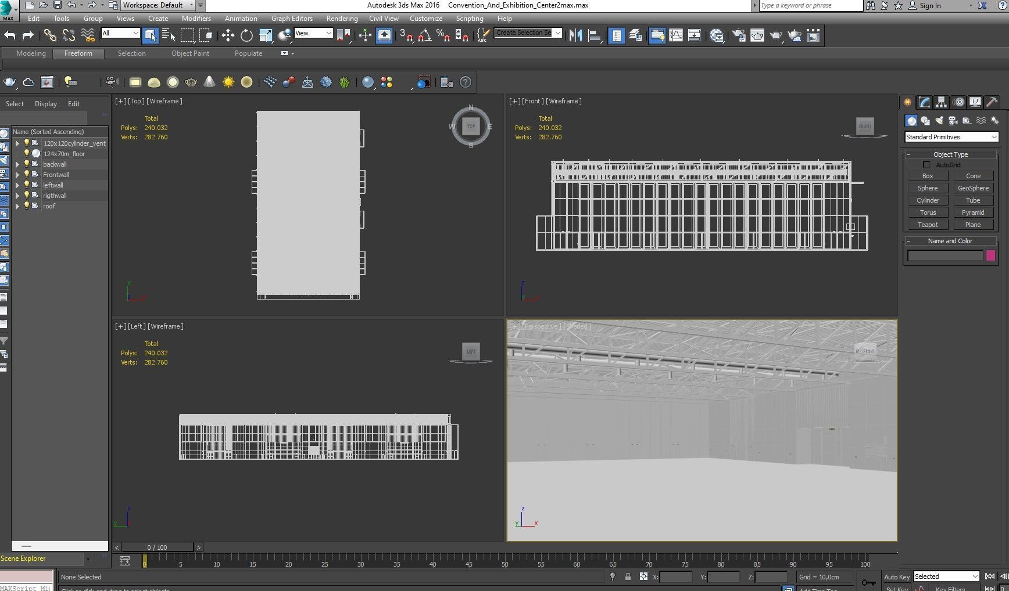The width and height of the screenshot is (1009, 591).
Task: Click the search keyword input field
Action: [810, 5]
